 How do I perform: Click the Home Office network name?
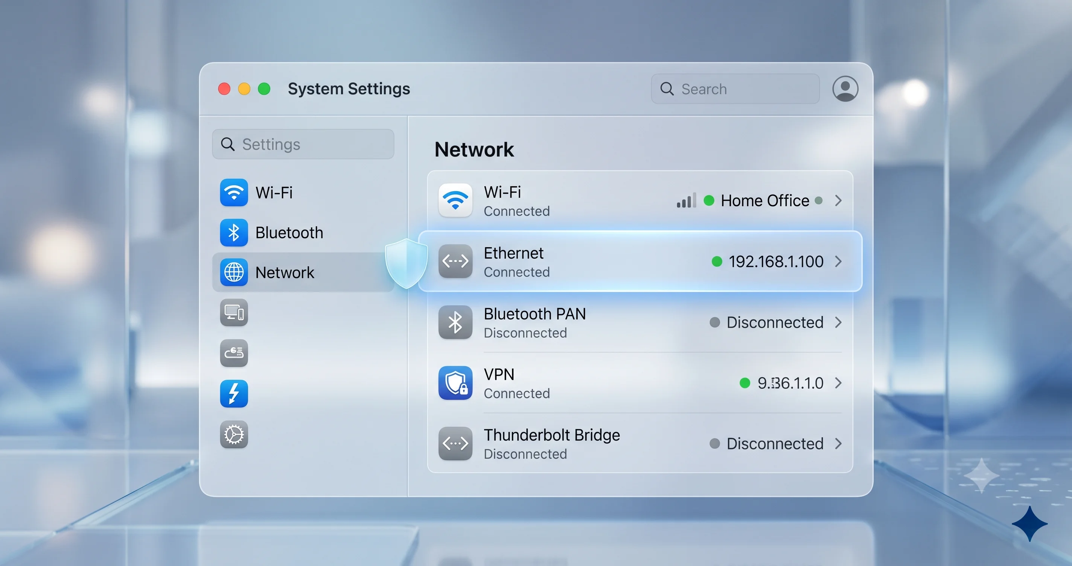point(765,201)
